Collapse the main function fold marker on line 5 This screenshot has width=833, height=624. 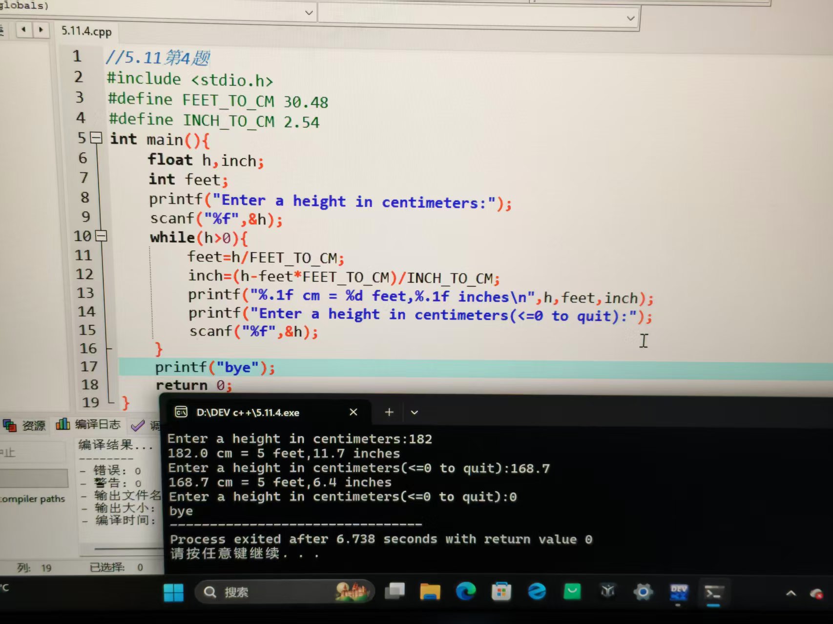point(96,139)
